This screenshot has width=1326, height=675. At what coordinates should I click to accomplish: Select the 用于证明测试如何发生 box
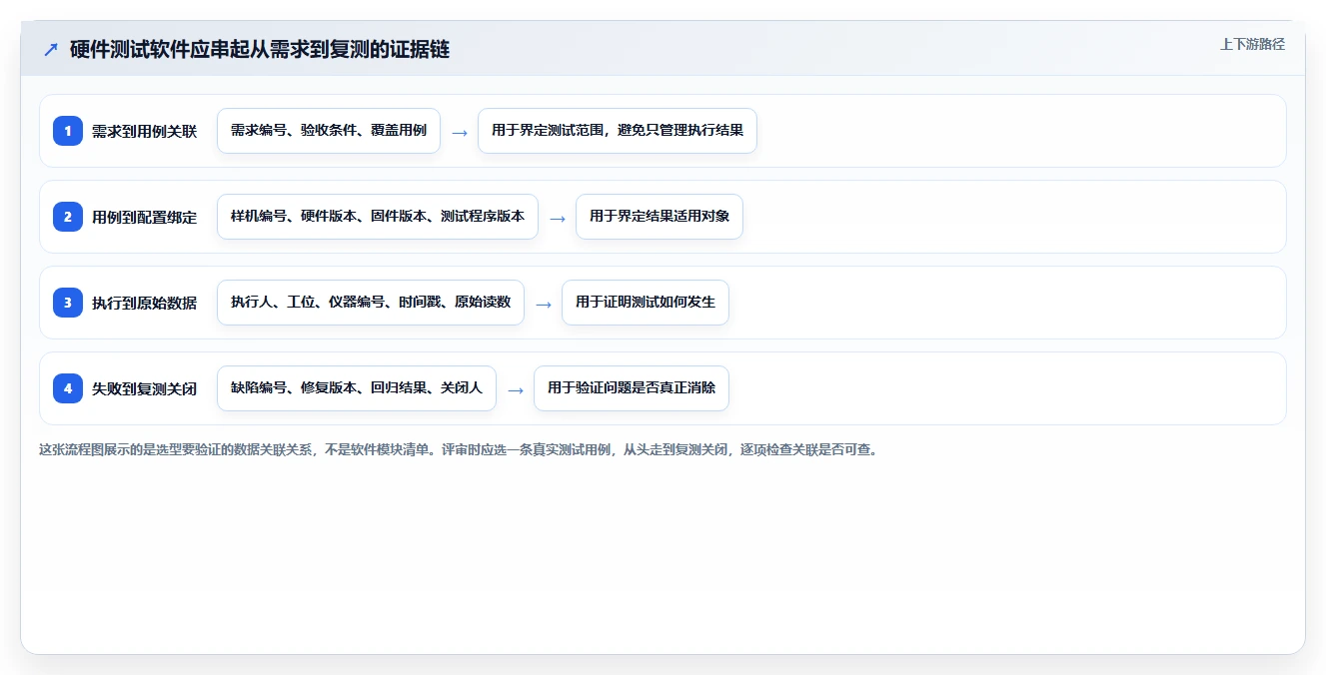tap(646, 303)
